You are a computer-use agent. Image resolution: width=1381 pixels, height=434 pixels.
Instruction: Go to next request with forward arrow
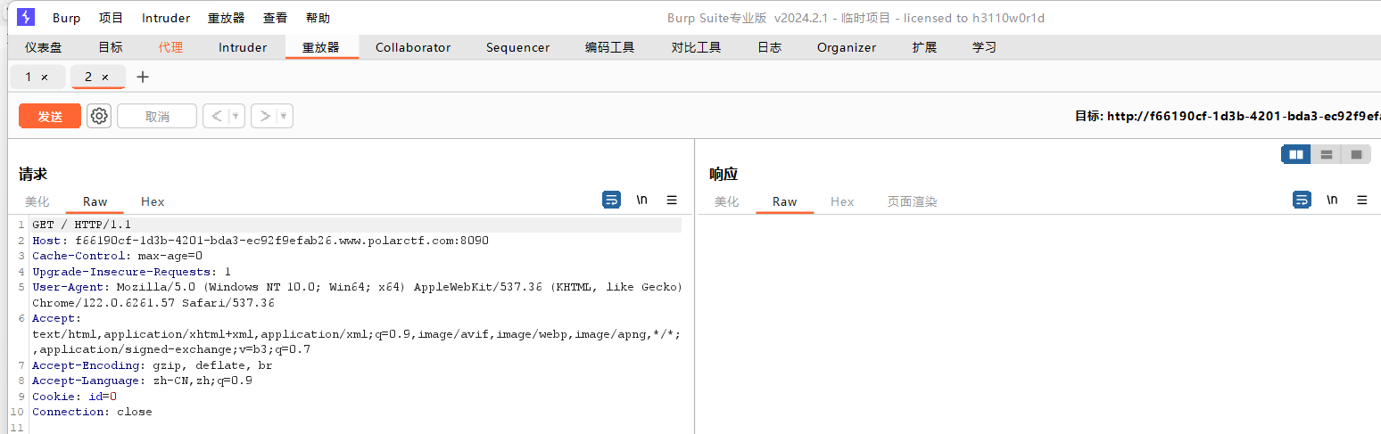tap(263, 116)
